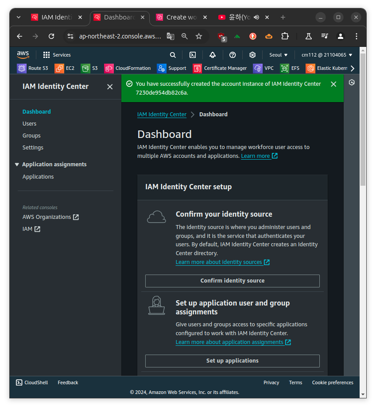The width and height of the screenshot is (376, 409).
Task: Reload the current page
Action: click(x=51, y=36)
